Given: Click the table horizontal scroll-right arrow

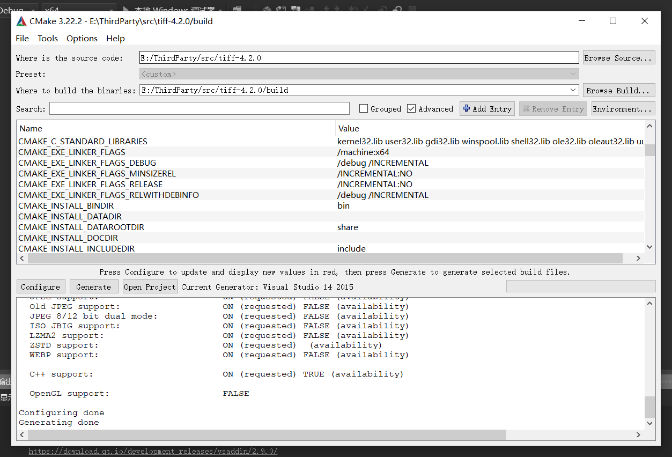Looking at the screenshot, I should click(638, 258).
